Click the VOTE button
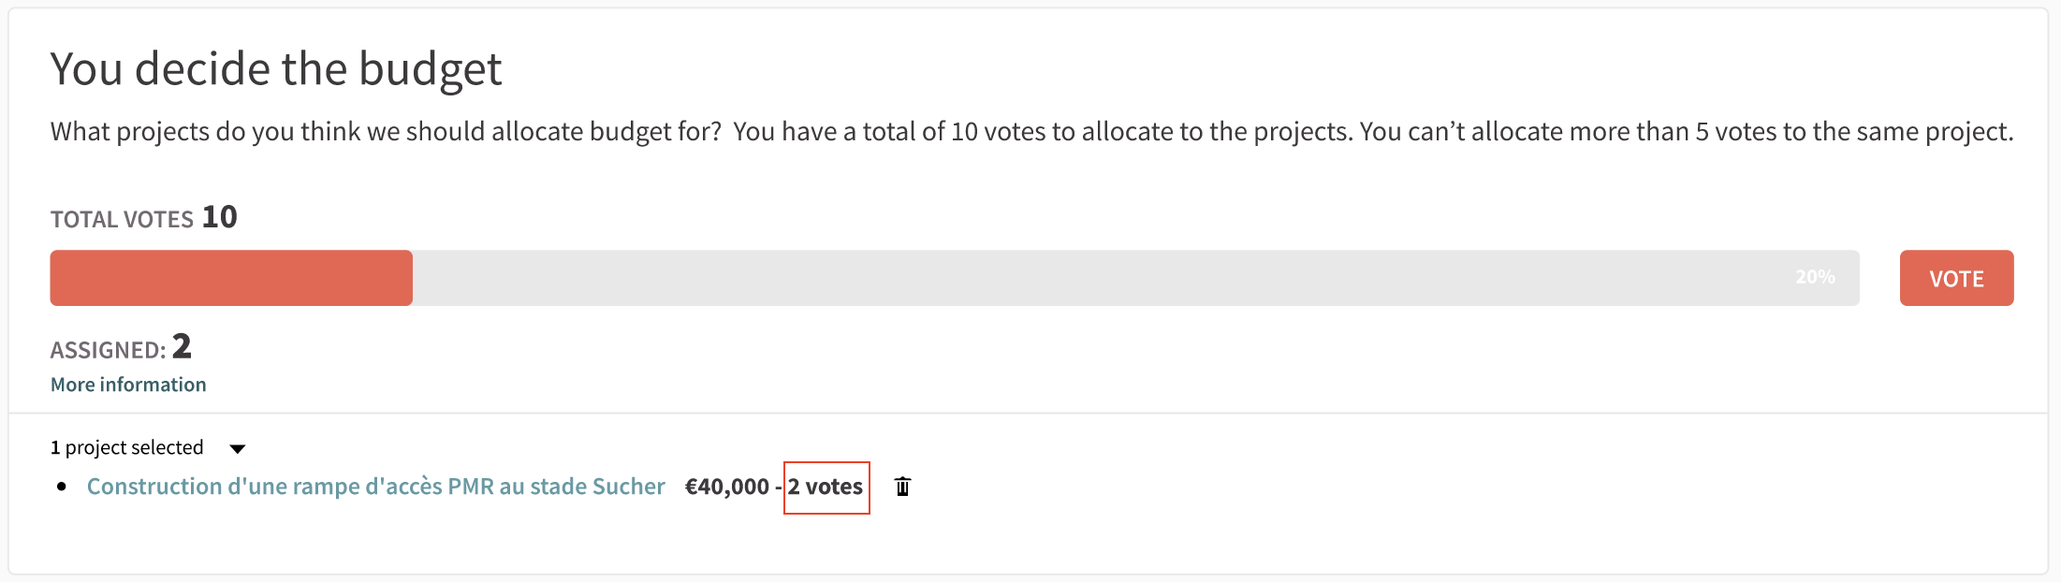Viewport: 2061px width, 582px height. 1956,278
